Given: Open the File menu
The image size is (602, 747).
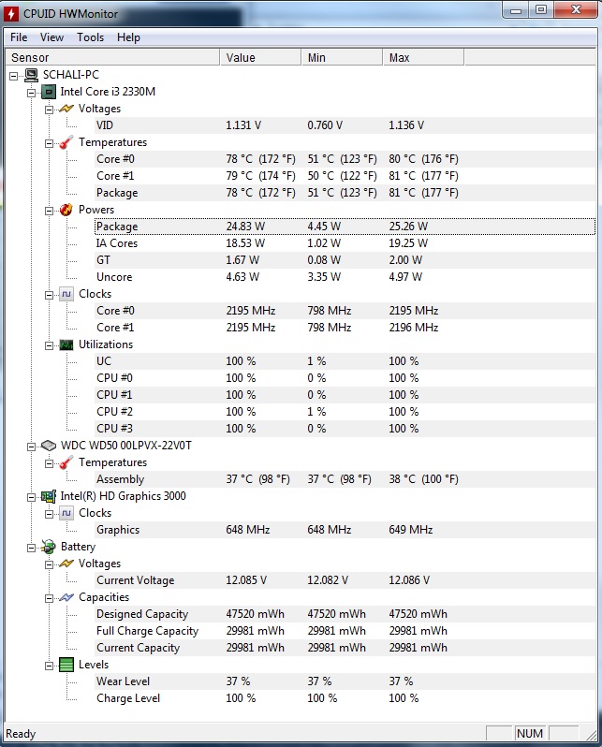Looking at the screenshot, I should click(x=19, y=37).
